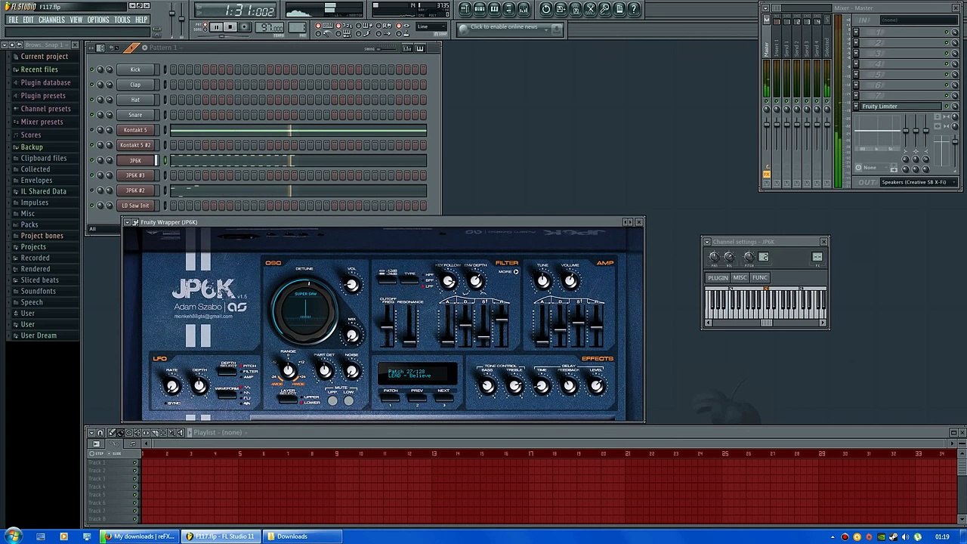Toggle the mute LED on Hat channel

pos(91,100)
